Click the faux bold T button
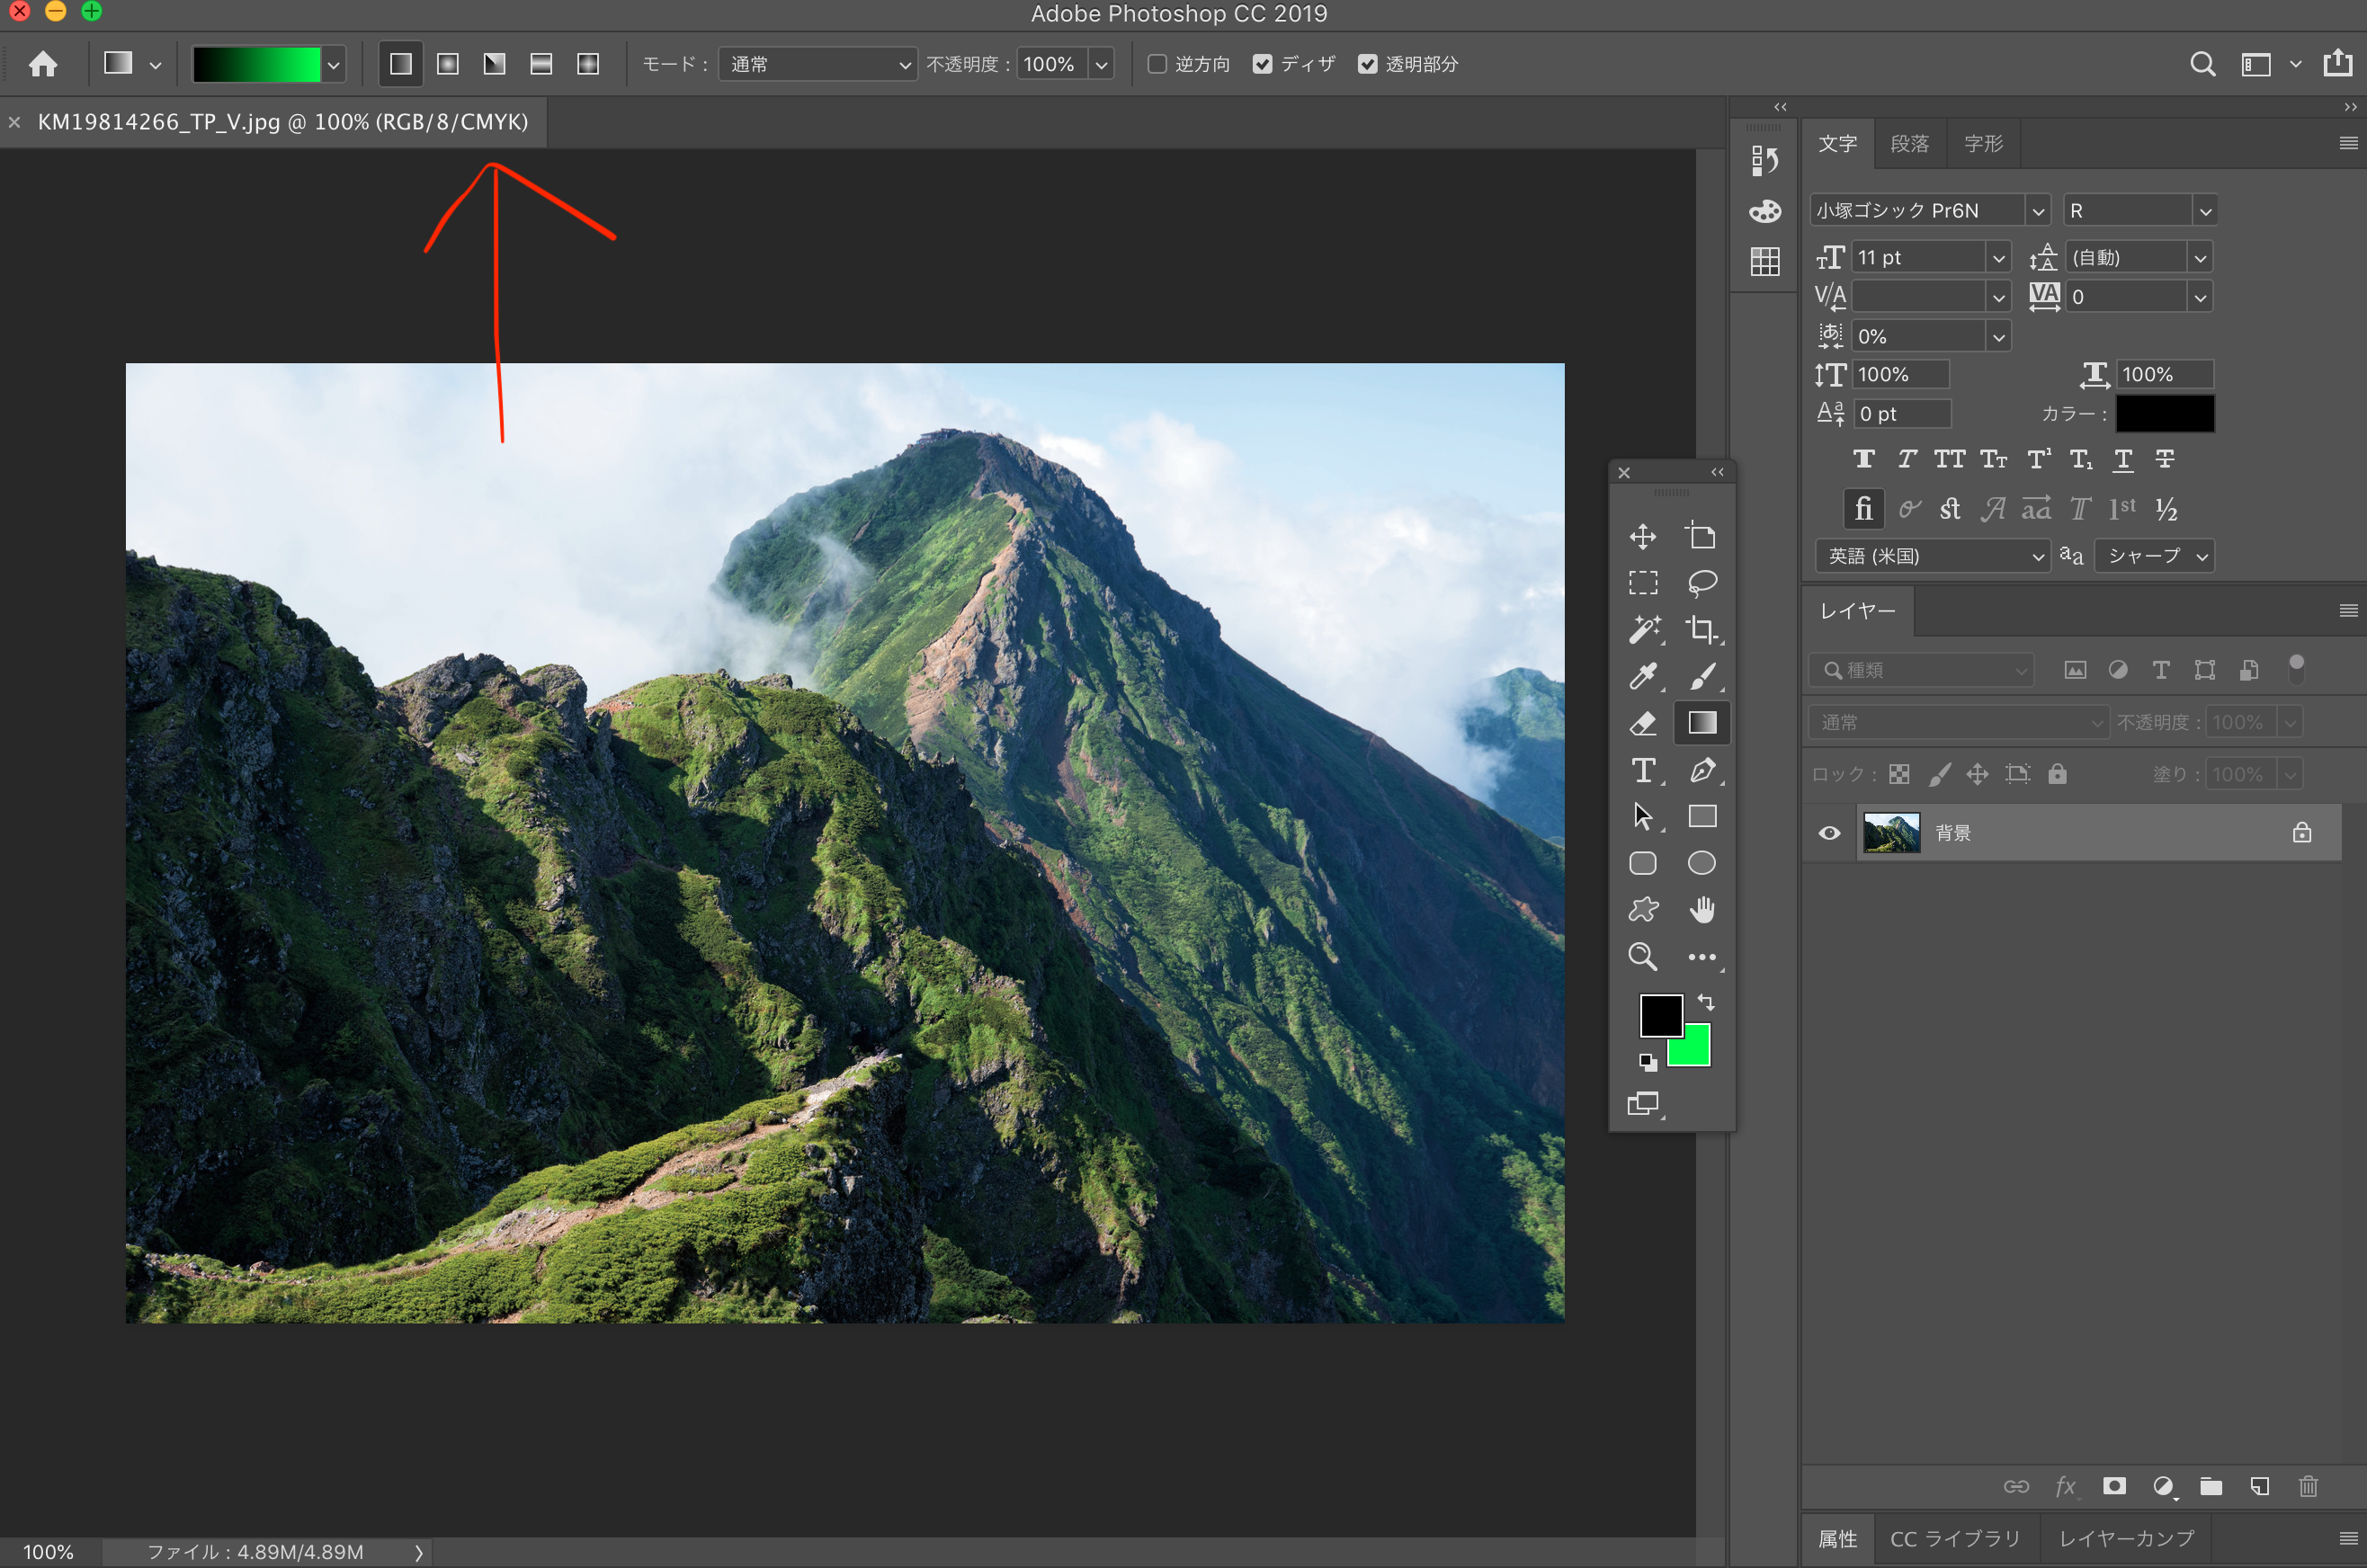The height and width of the screenshot is (1568, 2367). tap(1863, 459)
